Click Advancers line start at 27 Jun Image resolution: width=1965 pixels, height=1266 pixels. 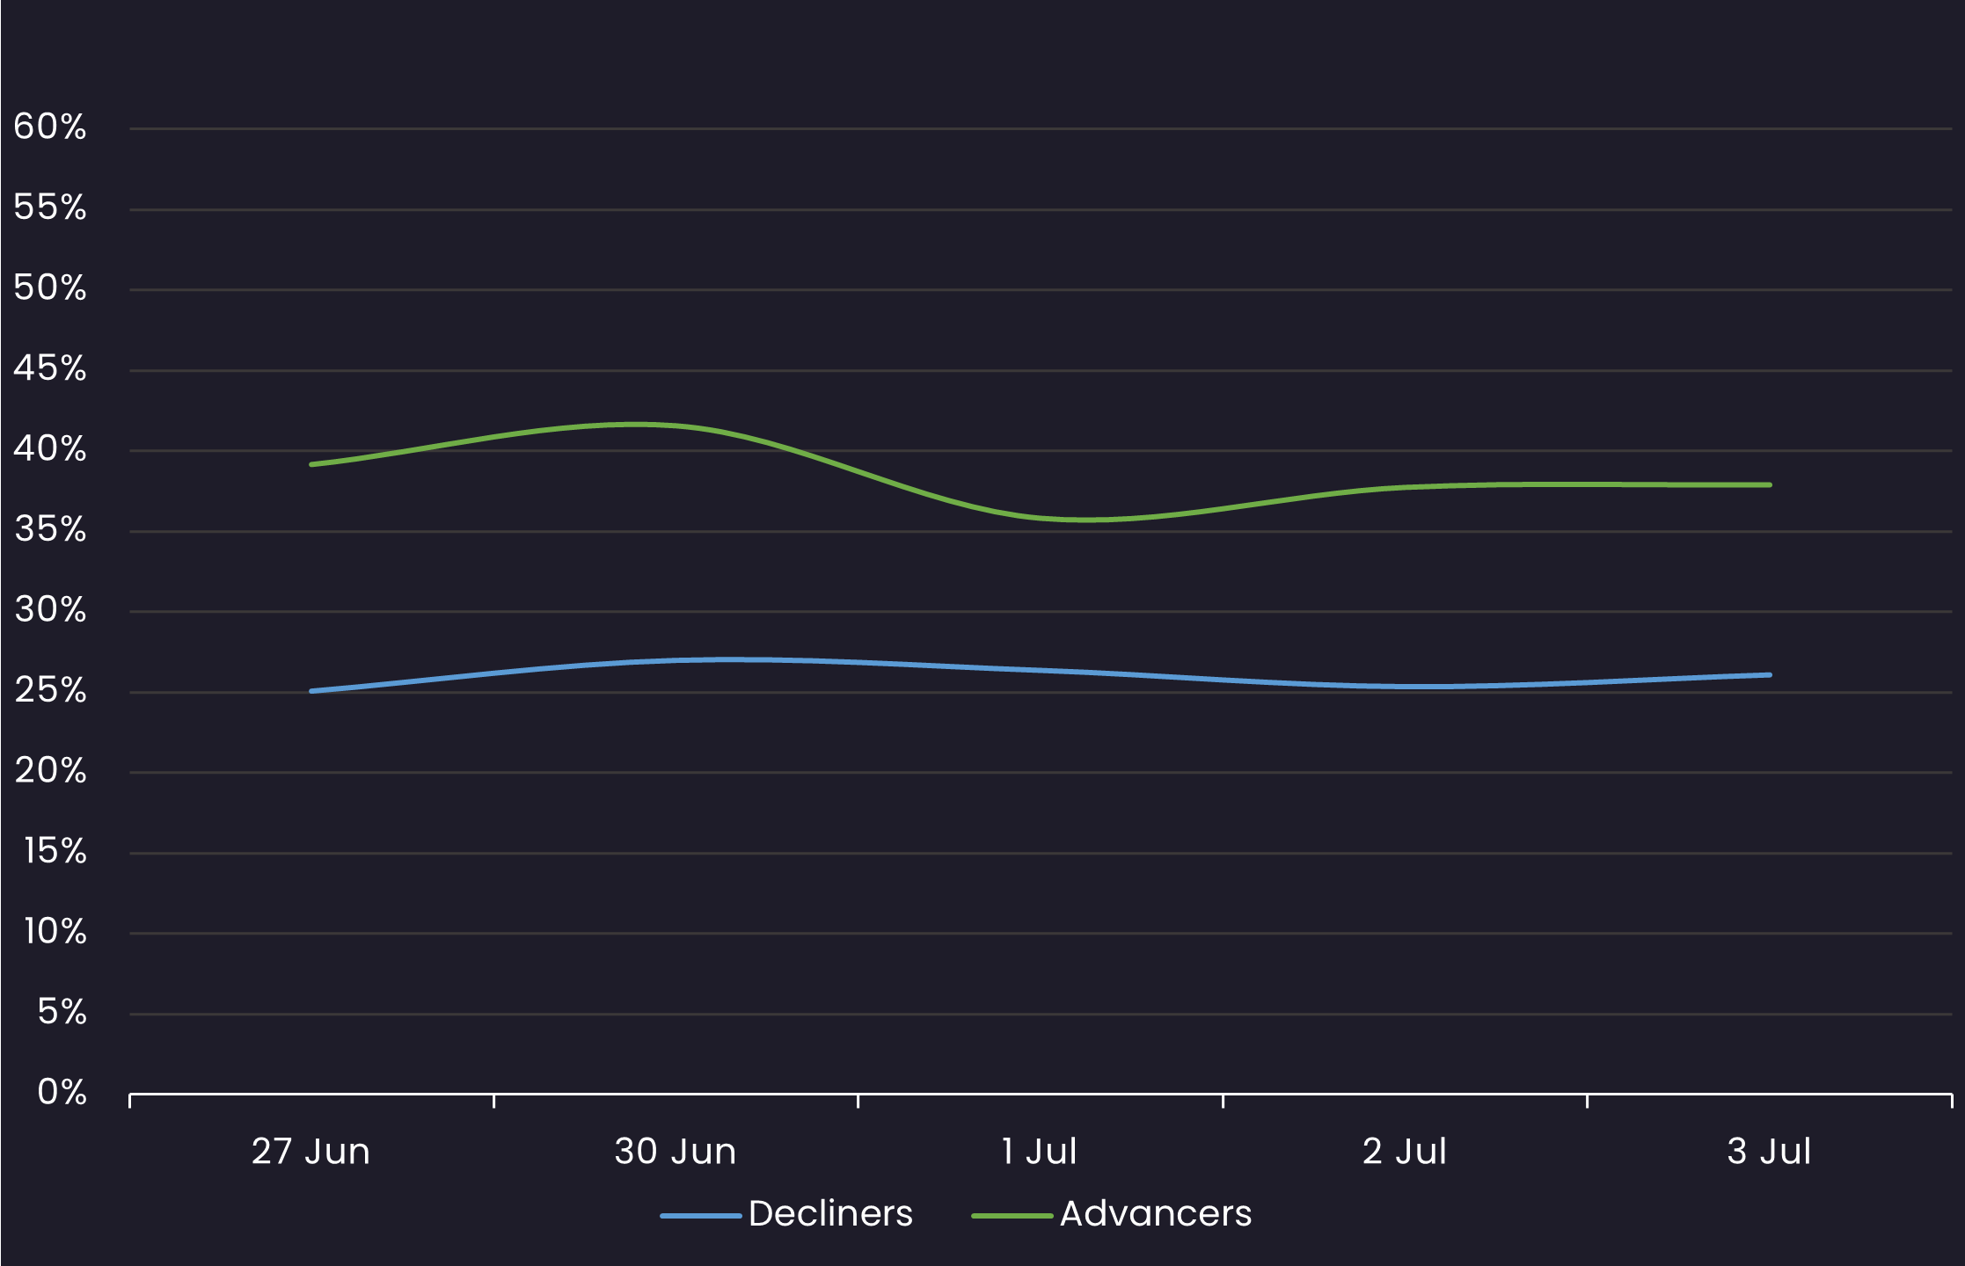tap(313, 464)
